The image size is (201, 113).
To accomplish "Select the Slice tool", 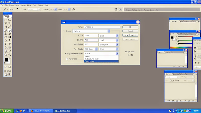I will pos(10,26).
